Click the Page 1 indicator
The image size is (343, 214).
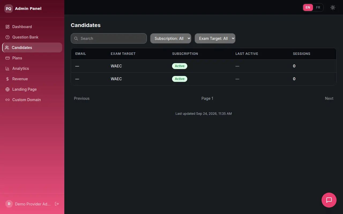tap(207, 98)
